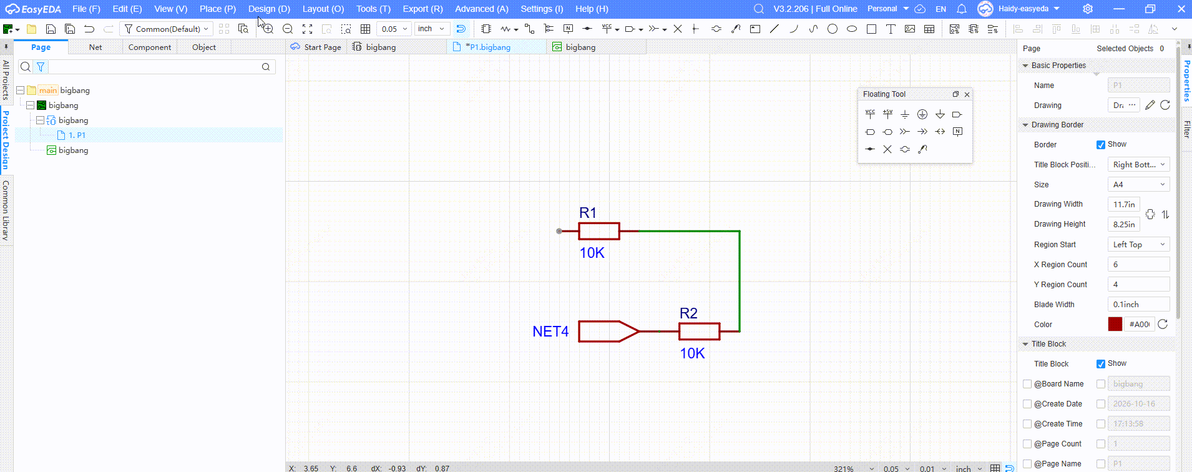Screen dimensions: 1192x472
Task: Open the Start Page tab
Action: (323, 47)
